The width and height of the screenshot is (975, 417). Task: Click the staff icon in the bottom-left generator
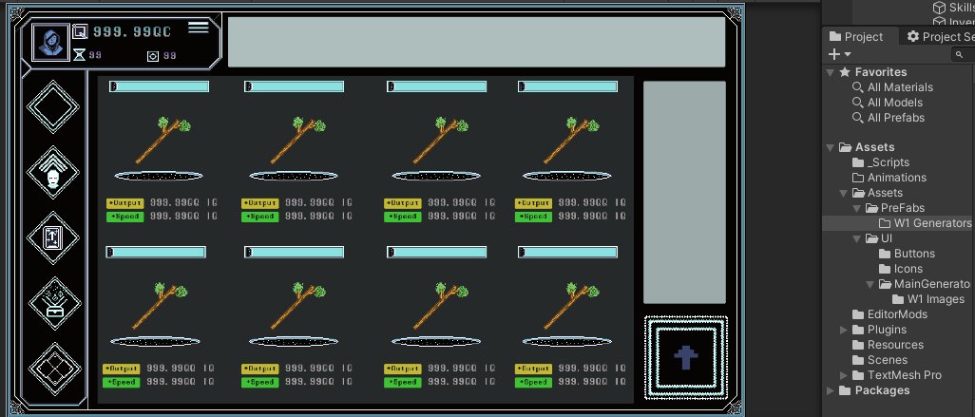coord(160,305)
